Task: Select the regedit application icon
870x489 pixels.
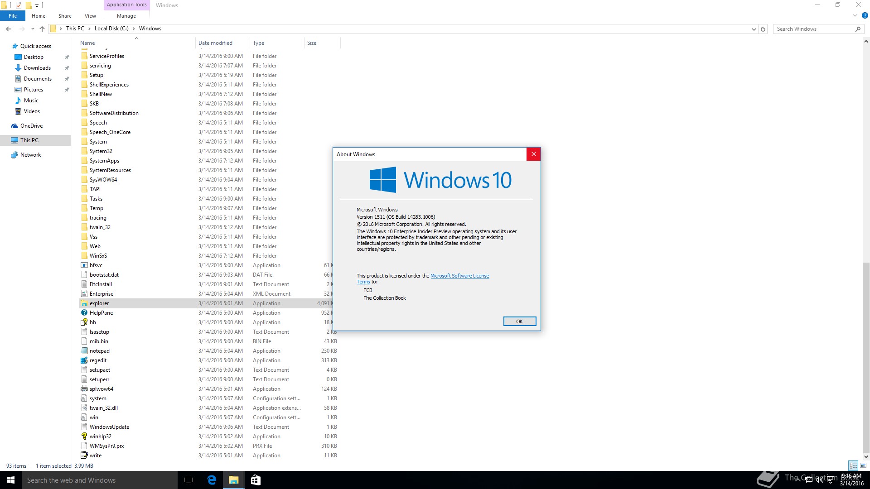Action: [84, 360]
